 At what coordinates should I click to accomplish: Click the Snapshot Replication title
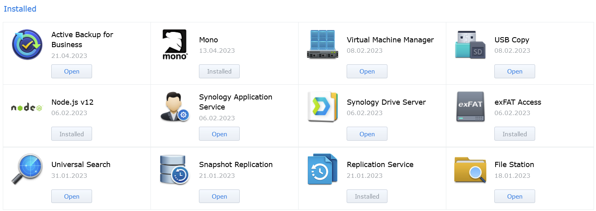tap(236, 165)
